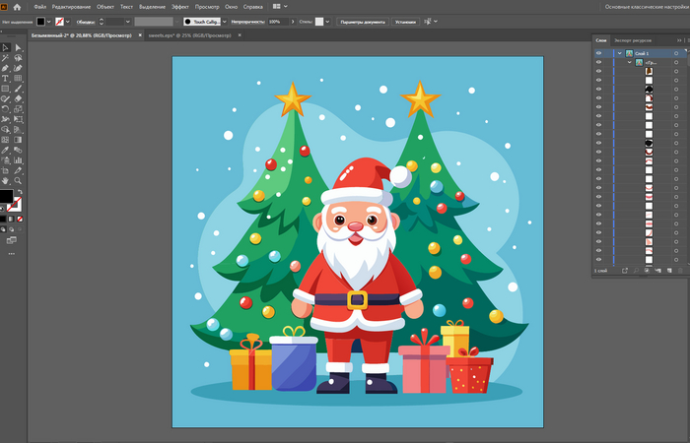The width and height of the screenshot is (690, 443).
Task: Choose the Paintbrush tool
Action: 18,89
